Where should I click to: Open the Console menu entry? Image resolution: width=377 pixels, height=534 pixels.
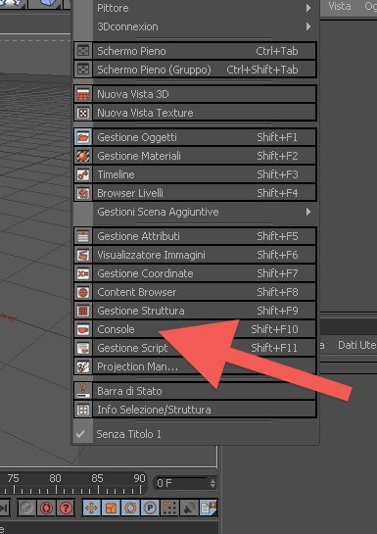(x=195, y=329)
